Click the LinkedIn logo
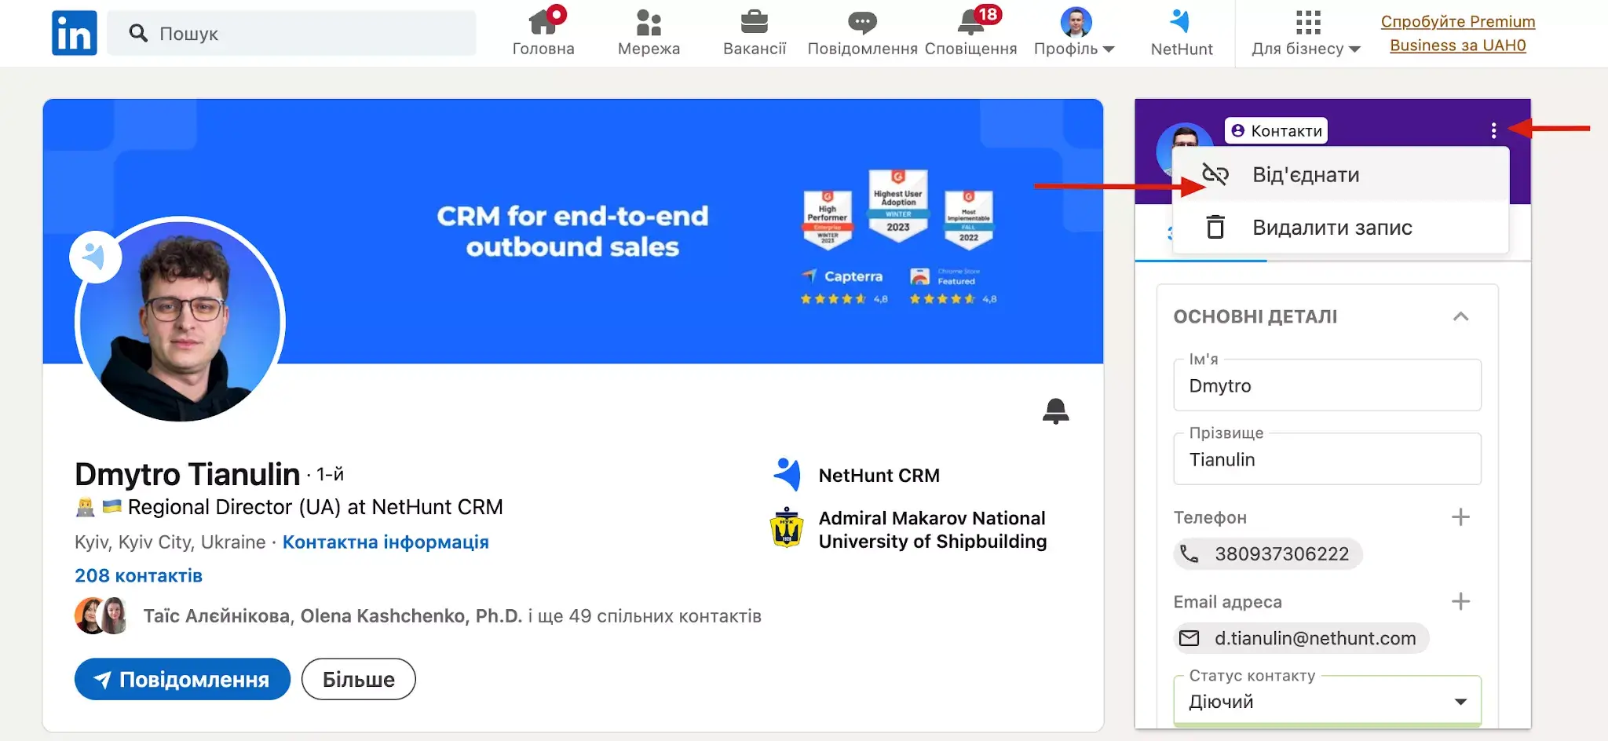 pyautogui.click(x=75, y=33)
